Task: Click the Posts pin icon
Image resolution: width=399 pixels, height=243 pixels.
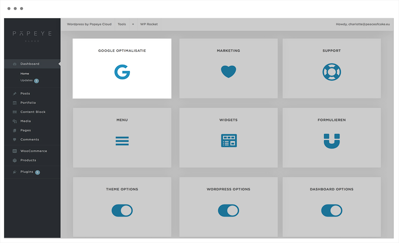Action: click(x=15, y=94)
